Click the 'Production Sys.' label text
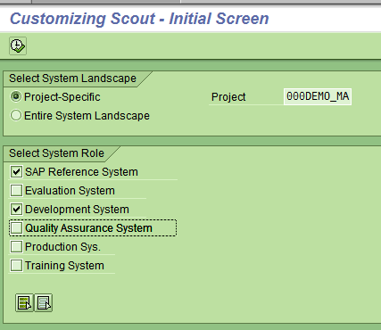Screen dimensions: 381x330 click(62, 247)
